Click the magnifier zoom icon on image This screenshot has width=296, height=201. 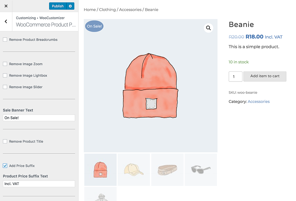pyautogui.click(x=208, y=28)
